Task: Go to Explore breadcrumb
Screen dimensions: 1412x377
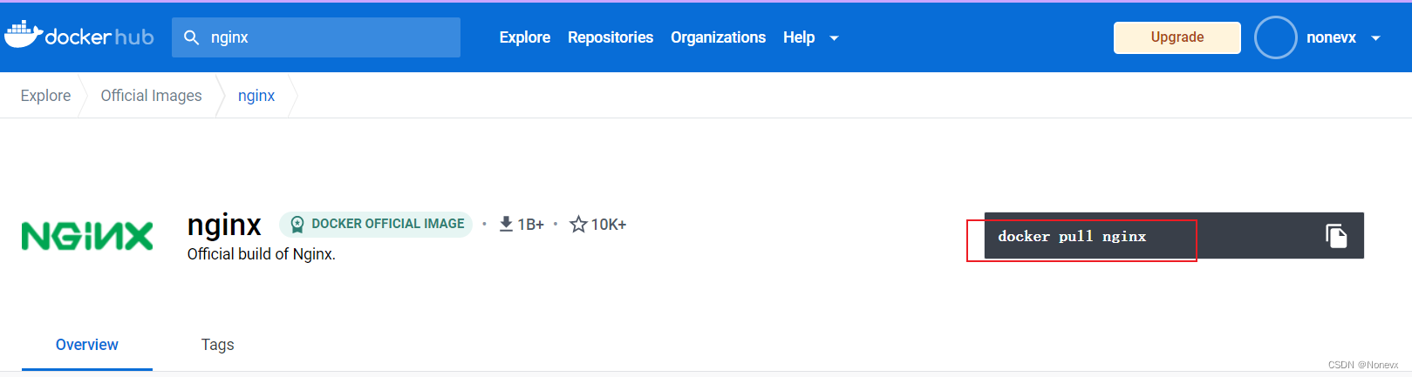Action: (x=45, y=96)
